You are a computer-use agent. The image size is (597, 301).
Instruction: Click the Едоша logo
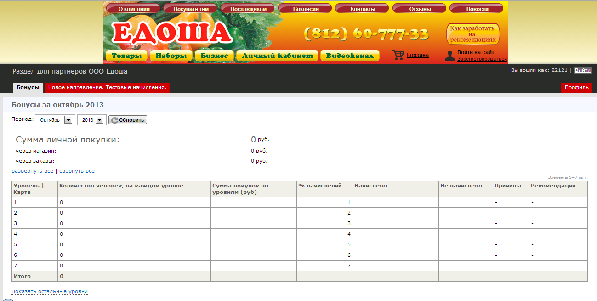click(x=171, y=34)
